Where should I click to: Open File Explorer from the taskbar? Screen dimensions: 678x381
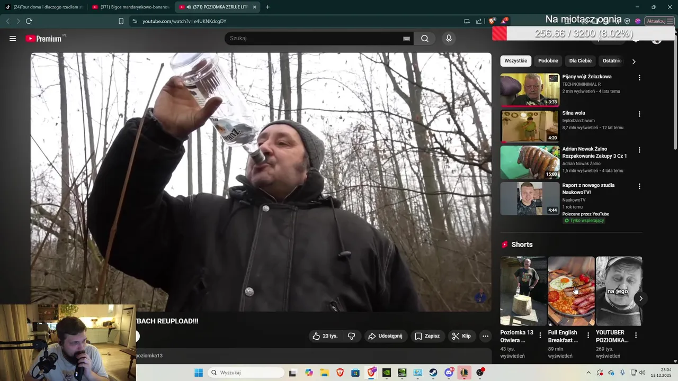(x=324, y=373)
